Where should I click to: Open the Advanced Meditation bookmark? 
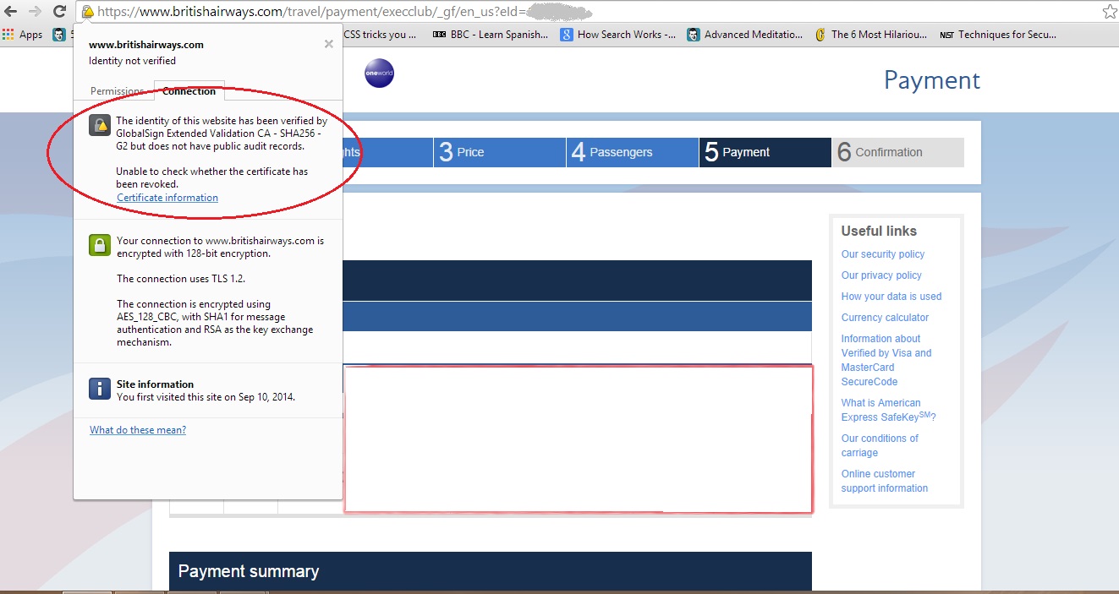click(745, 35)
